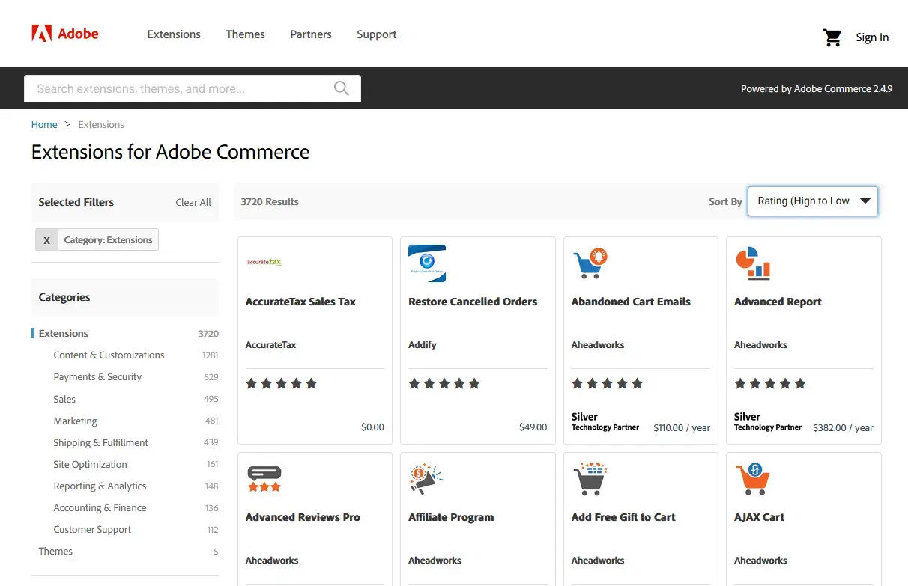908x586 pixels.
Task: Select Reporting & Analytics category
Action: (x=100, y=486)
